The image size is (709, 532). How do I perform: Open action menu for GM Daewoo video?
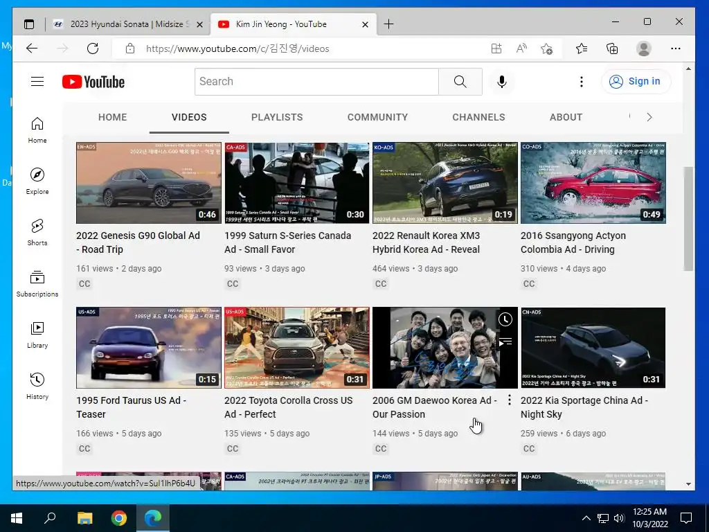(510, 400)
